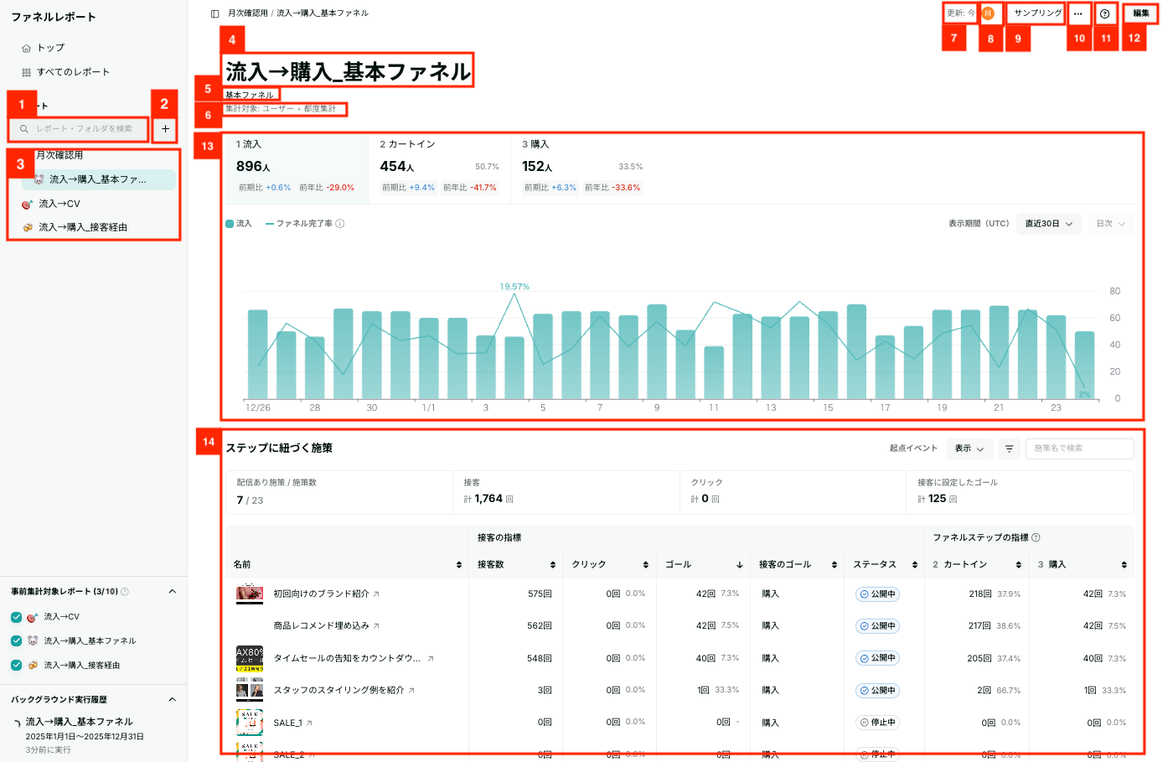Screen dimensions: 1168x762
Task: Select the 2 カートイン funnel step tab
Action: tap(439, 168)
